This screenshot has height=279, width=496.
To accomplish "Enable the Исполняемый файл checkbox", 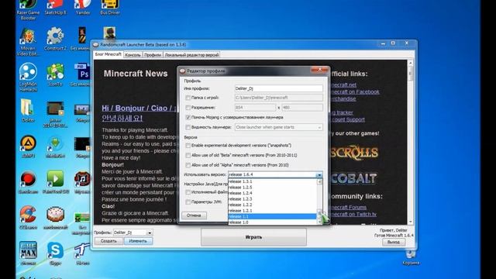I will pos(188,192).
